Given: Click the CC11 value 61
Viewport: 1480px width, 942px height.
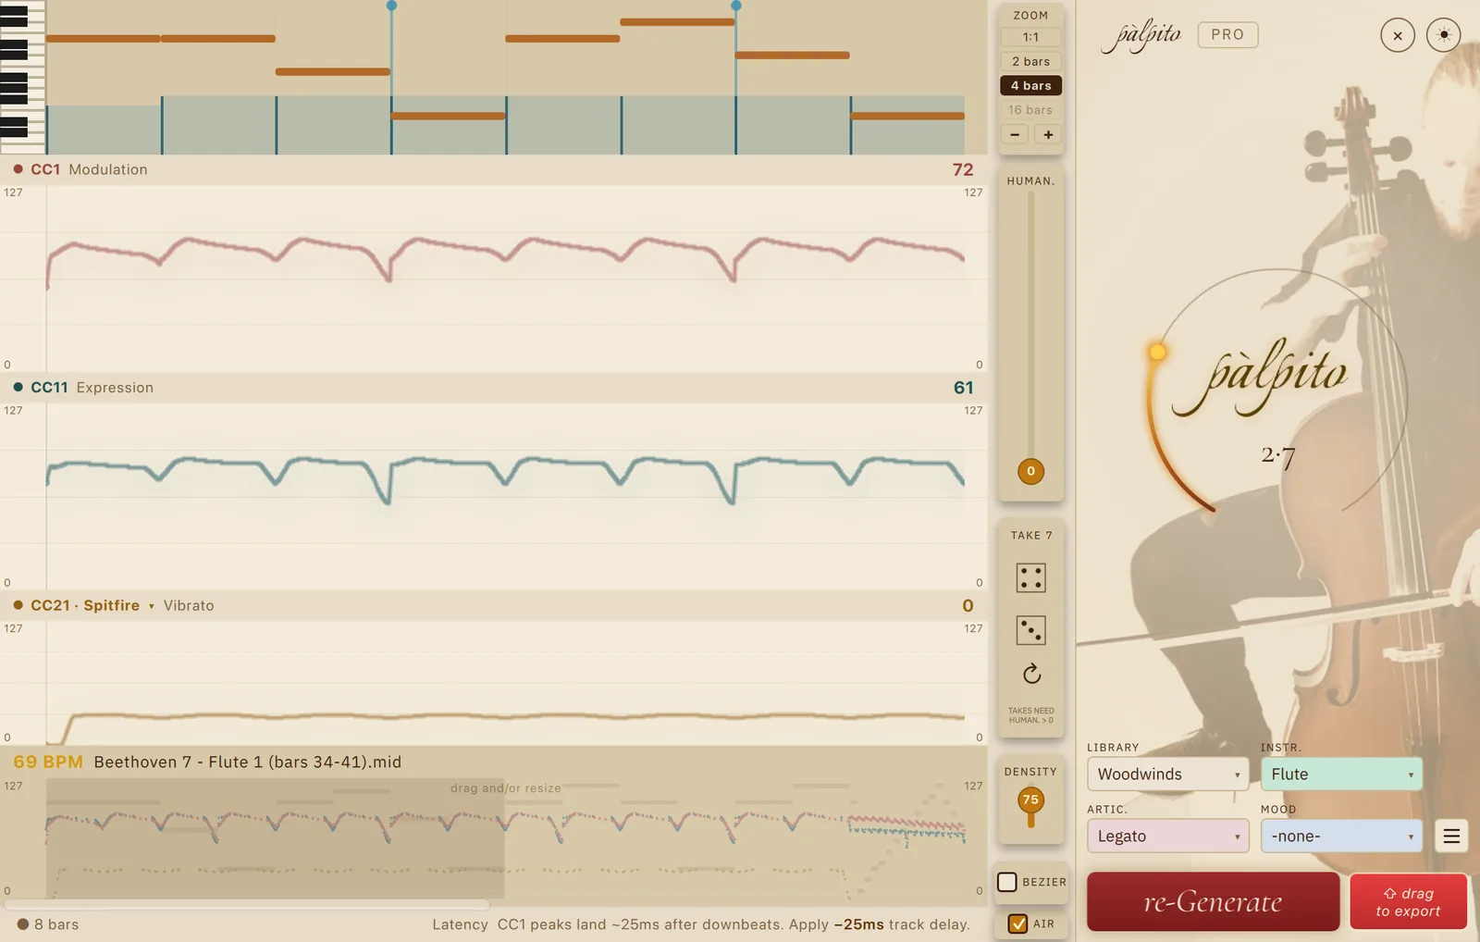Looking at the screenshot, I should pyautogui.click(x=963, y=388).
